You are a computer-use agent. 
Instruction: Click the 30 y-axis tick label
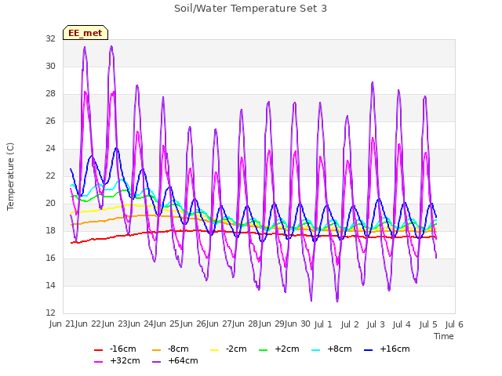(x=50, y=66)
